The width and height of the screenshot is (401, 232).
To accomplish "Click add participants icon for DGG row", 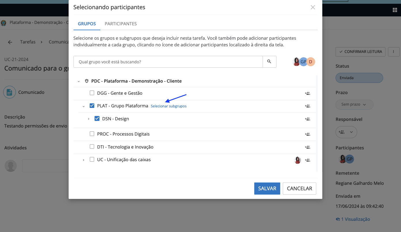I will coord(308,93).
